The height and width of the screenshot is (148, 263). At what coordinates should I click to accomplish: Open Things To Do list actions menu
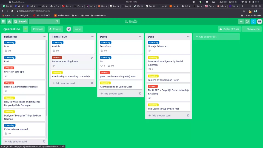click(92, 36)
